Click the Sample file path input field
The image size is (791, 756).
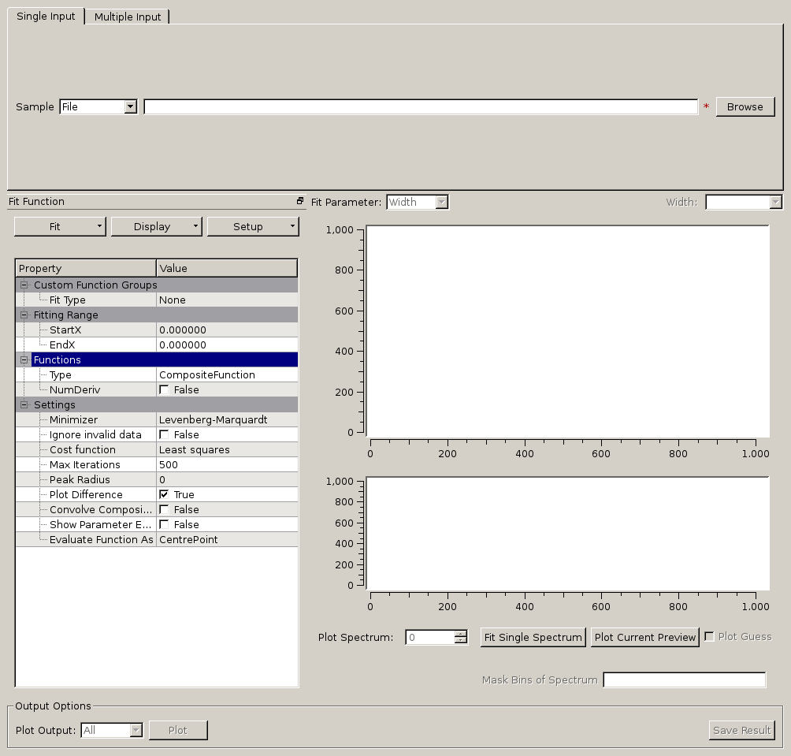coord(421,106)
